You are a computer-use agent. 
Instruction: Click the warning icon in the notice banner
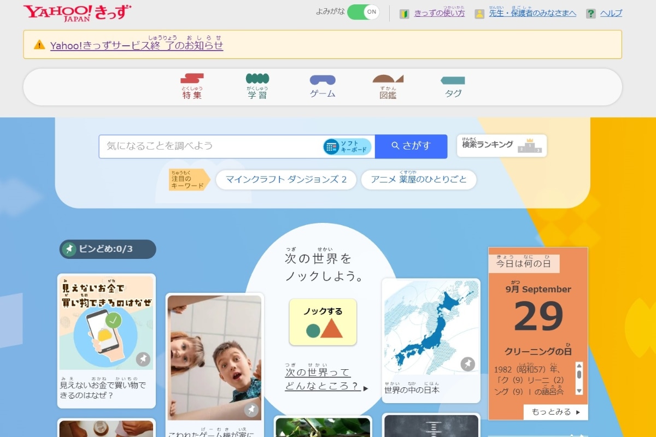tap(39, 45)
